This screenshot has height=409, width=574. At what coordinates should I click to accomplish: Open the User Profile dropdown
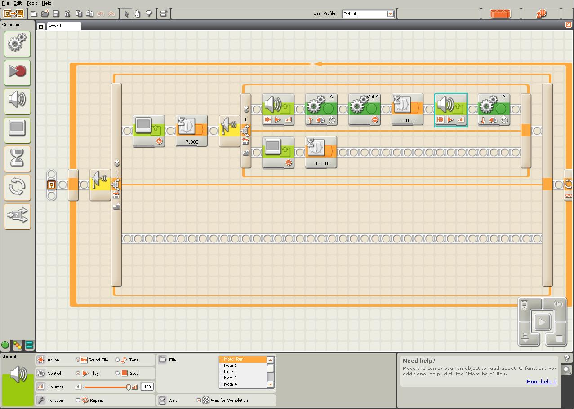pos(390,14)
